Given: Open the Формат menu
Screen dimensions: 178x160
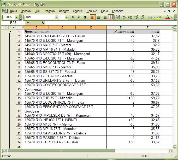Looking at the screenshot, I should pos(64,11).
